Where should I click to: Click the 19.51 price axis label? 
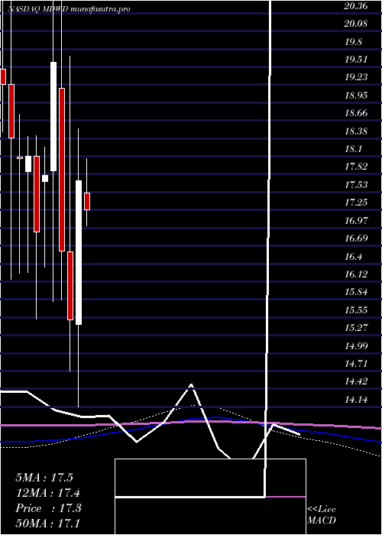tap(356, 60)
